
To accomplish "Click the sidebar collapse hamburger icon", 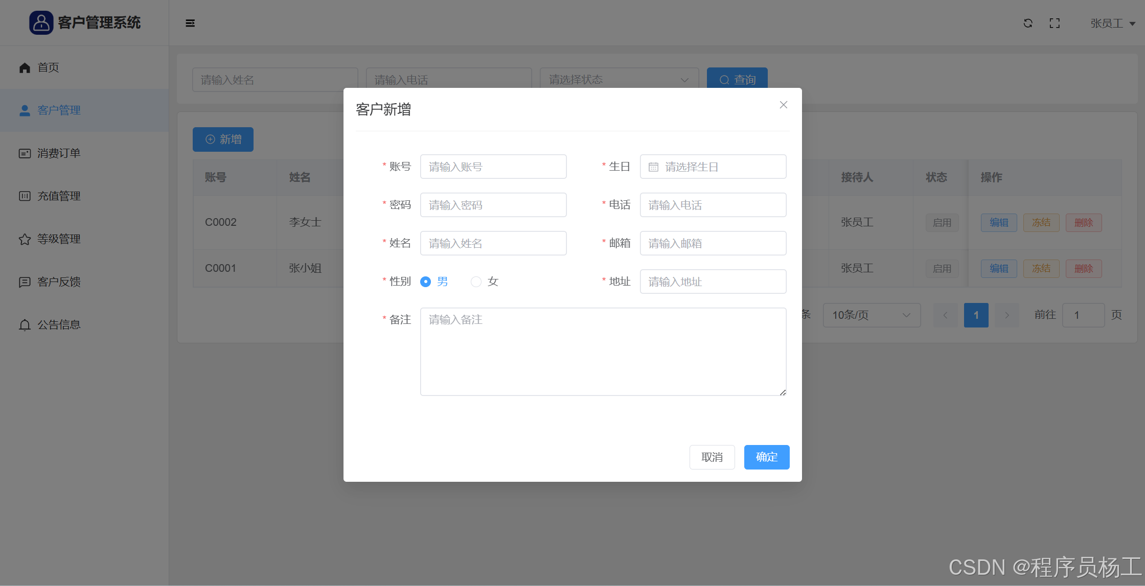I will (190, 23).
